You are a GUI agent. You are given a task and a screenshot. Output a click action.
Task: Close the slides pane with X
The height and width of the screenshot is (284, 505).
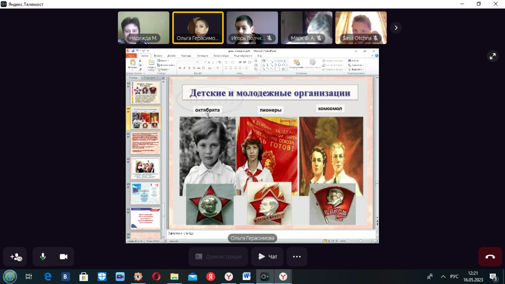click(x=163, y=78)
